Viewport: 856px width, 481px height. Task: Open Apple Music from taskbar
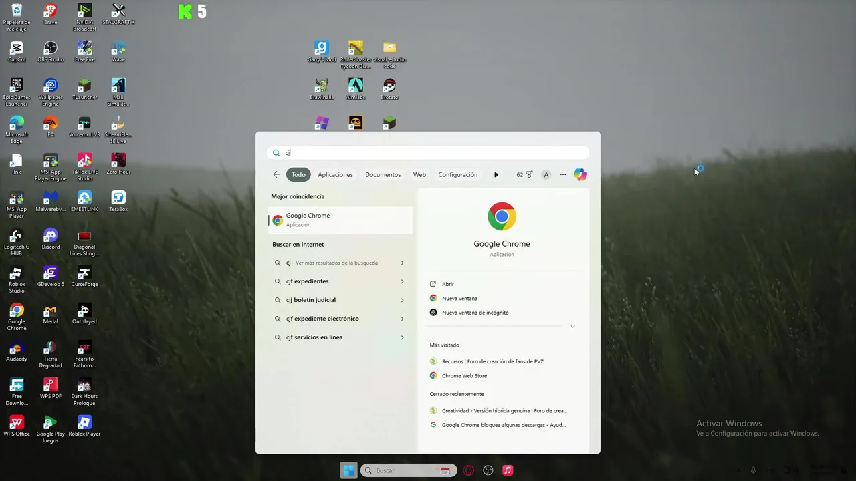click(508, 470)
